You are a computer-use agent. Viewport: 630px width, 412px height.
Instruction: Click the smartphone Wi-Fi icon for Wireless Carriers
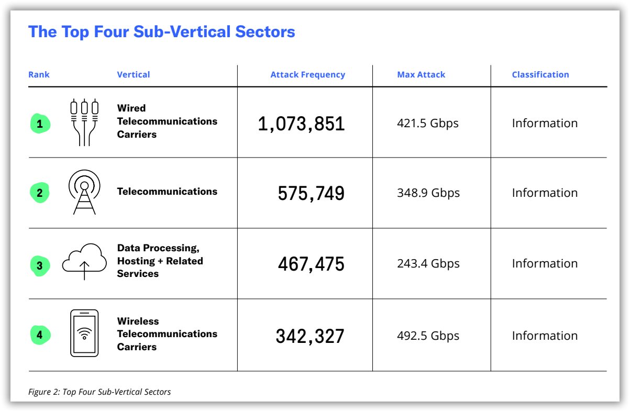84,333
